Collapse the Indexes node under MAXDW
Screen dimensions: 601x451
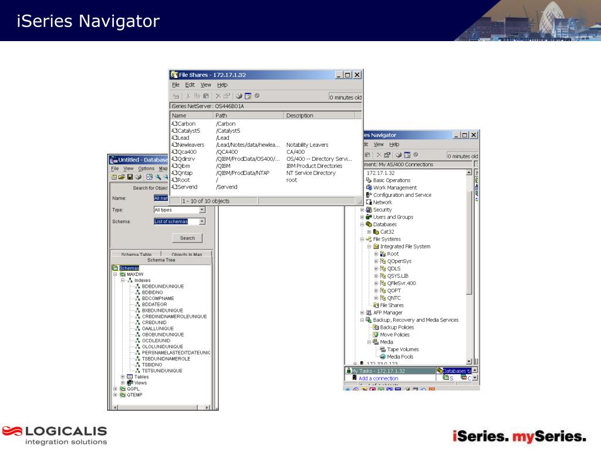(x=123, y=280)
